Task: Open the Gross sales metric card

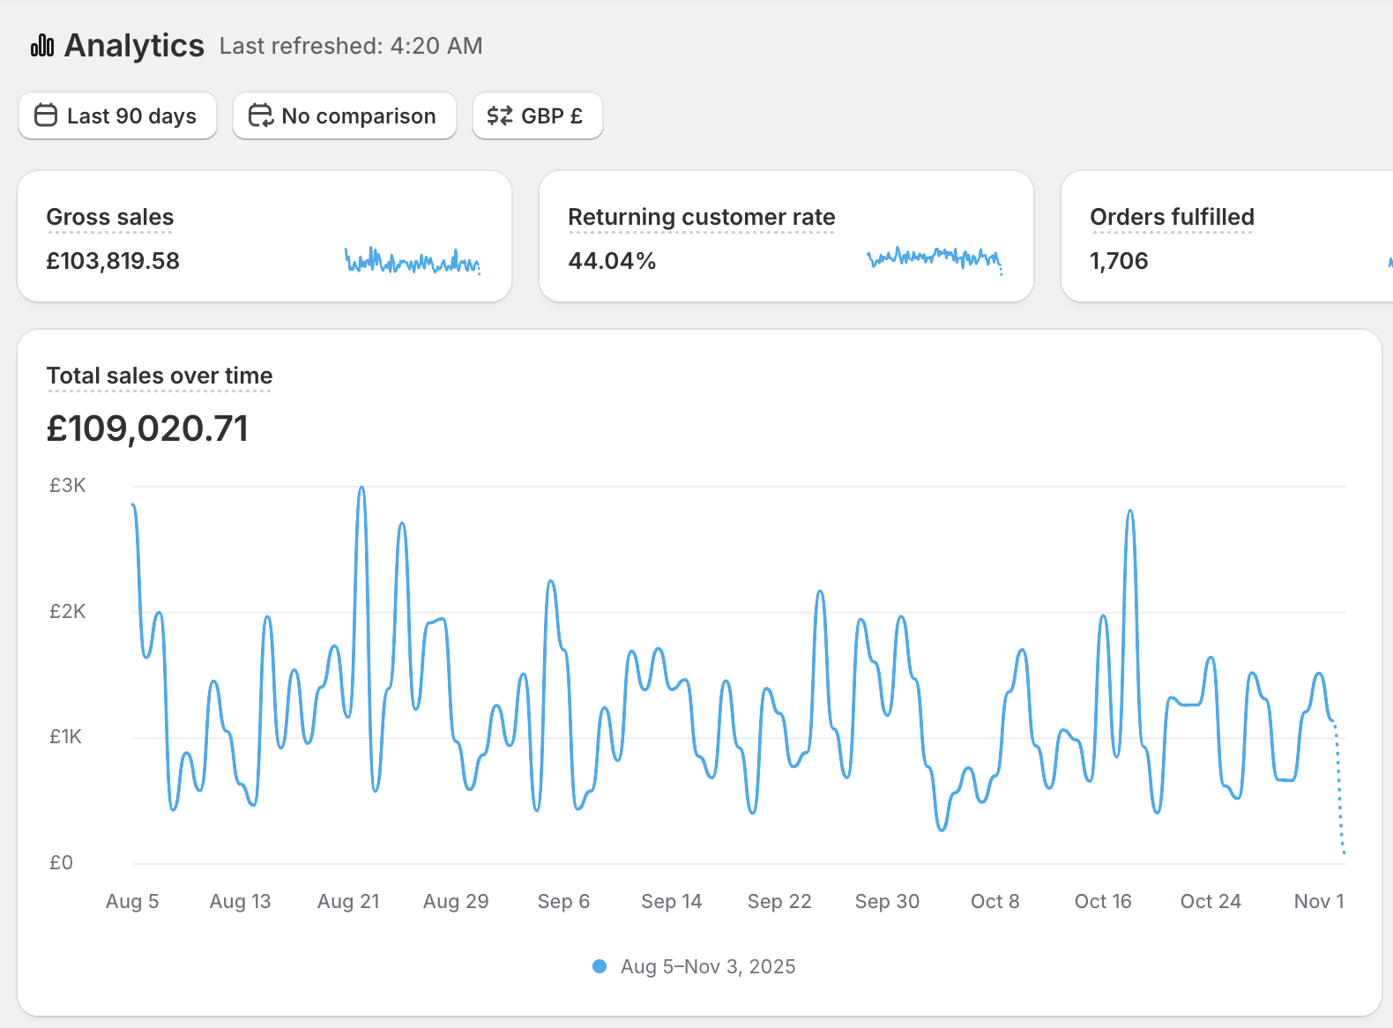Action: (x=264, y=236)
